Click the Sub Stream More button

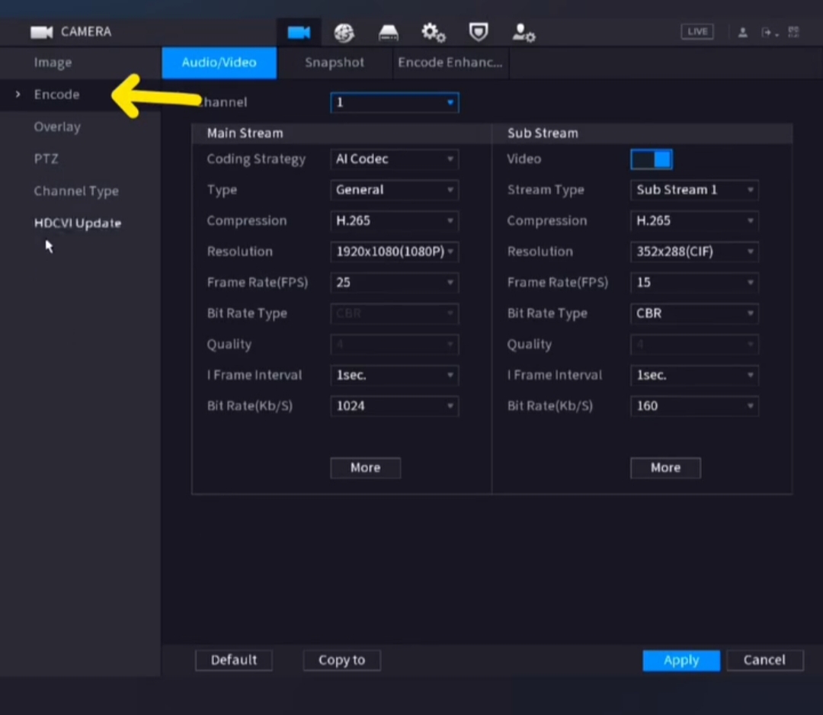click(x=665, y=468)
